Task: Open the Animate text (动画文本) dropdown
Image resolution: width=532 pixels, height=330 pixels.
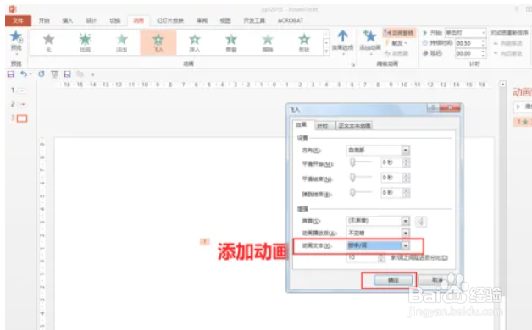Action: 406,245
